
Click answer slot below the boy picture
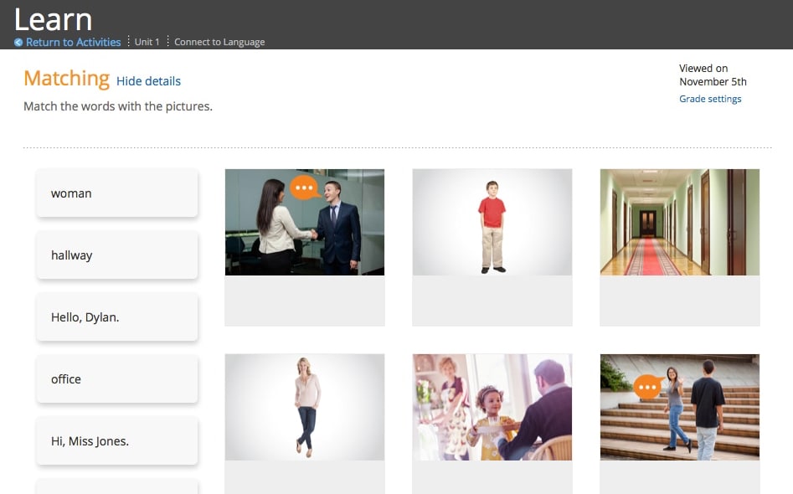coord(492,301)
